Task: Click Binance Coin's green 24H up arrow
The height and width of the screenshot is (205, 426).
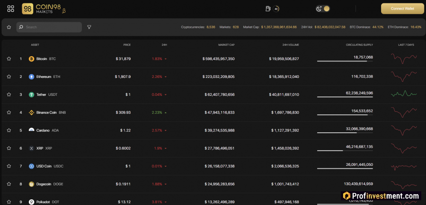Action: click(x=166, y=112)
